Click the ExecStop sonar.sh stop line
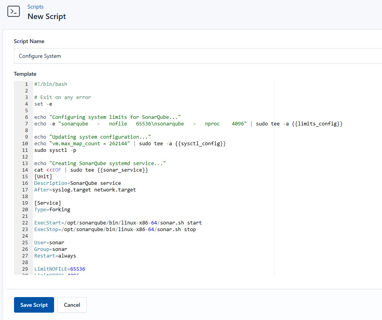 115,229
